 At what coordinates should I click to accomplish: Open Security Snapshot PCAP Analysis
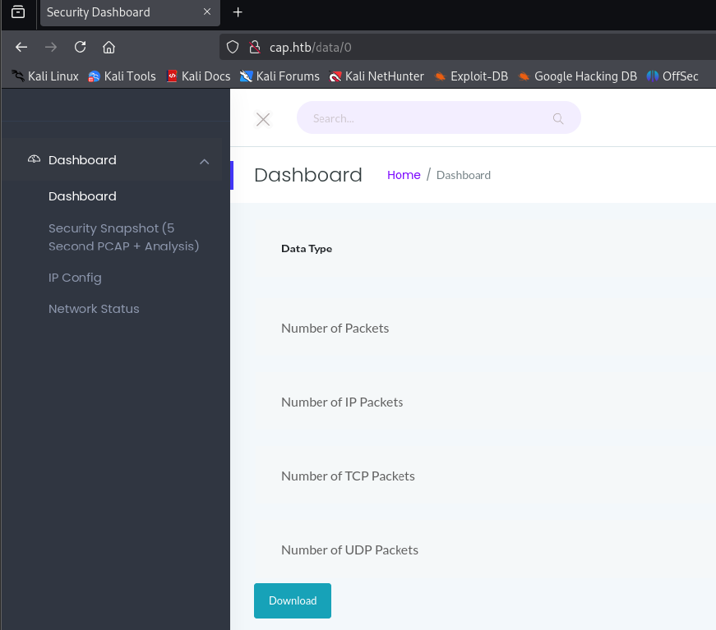click(123, 237)
